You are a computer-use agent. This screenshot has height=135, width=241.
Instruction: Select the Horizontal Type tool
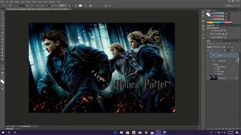[2, 63]
